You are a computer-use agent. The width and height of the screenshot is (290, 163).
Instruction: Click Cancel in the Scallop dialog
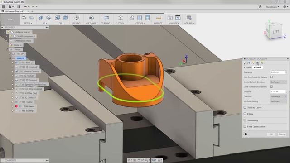click(x=282, y=134)
